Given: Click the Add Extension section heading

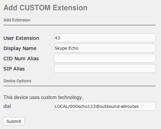Looking at the screenshot, I should [17, 20].
